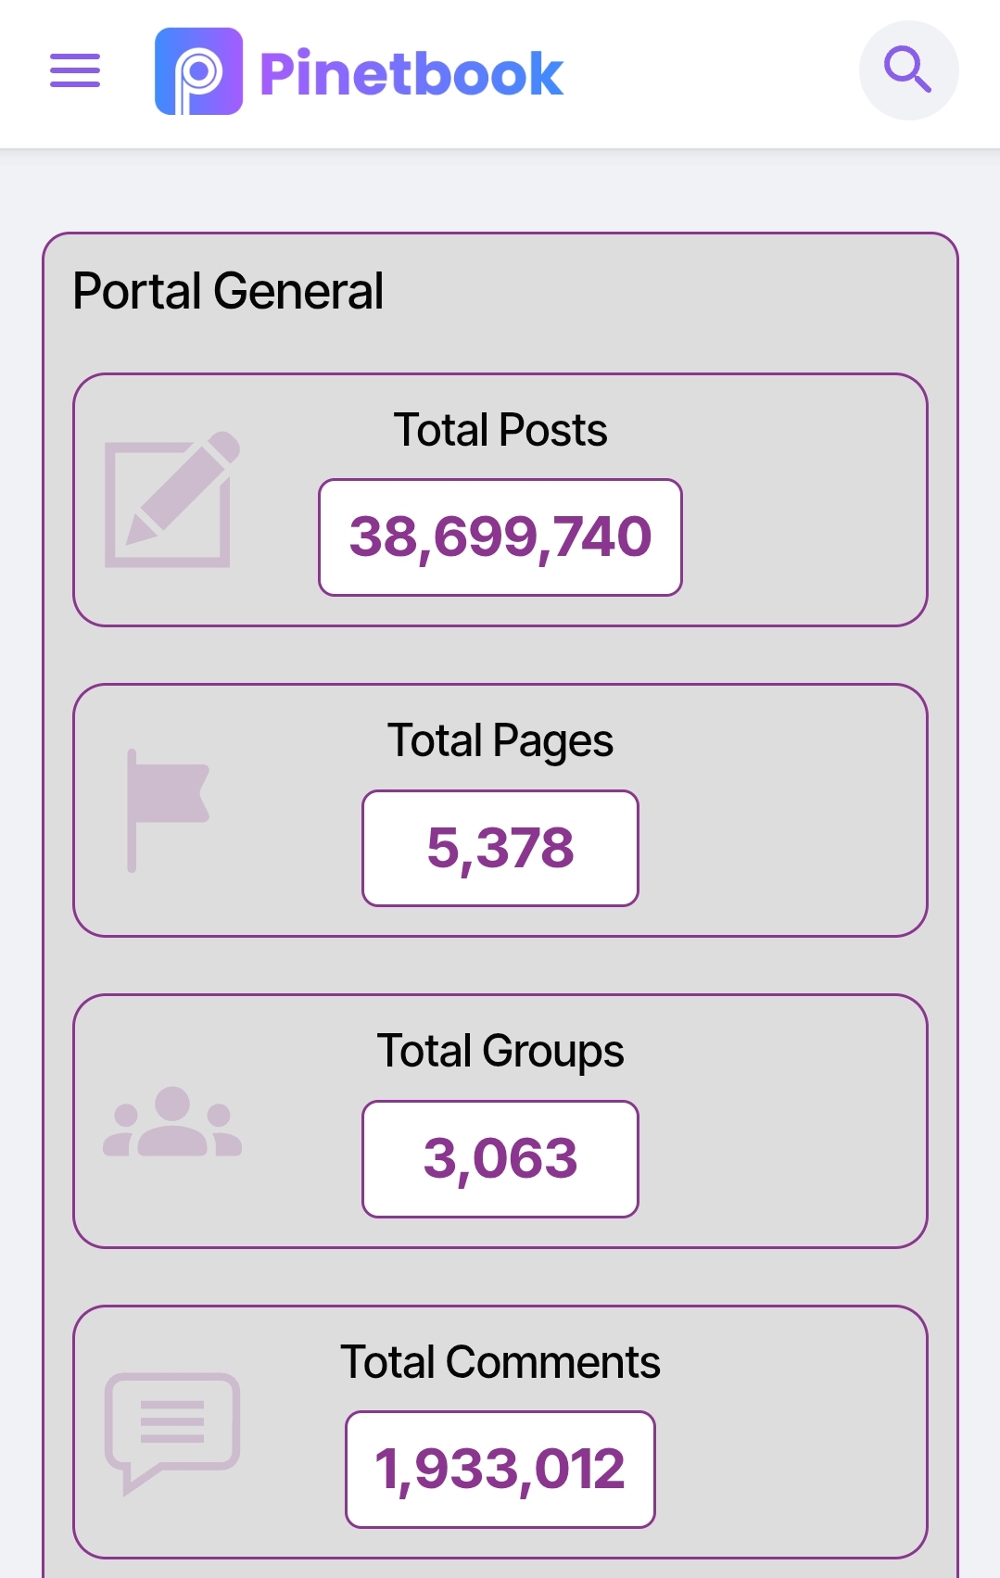Viewport: 1000px width, 1578px height.
Task: Click the Total Comments label
Action: [x=500, y=1362]
